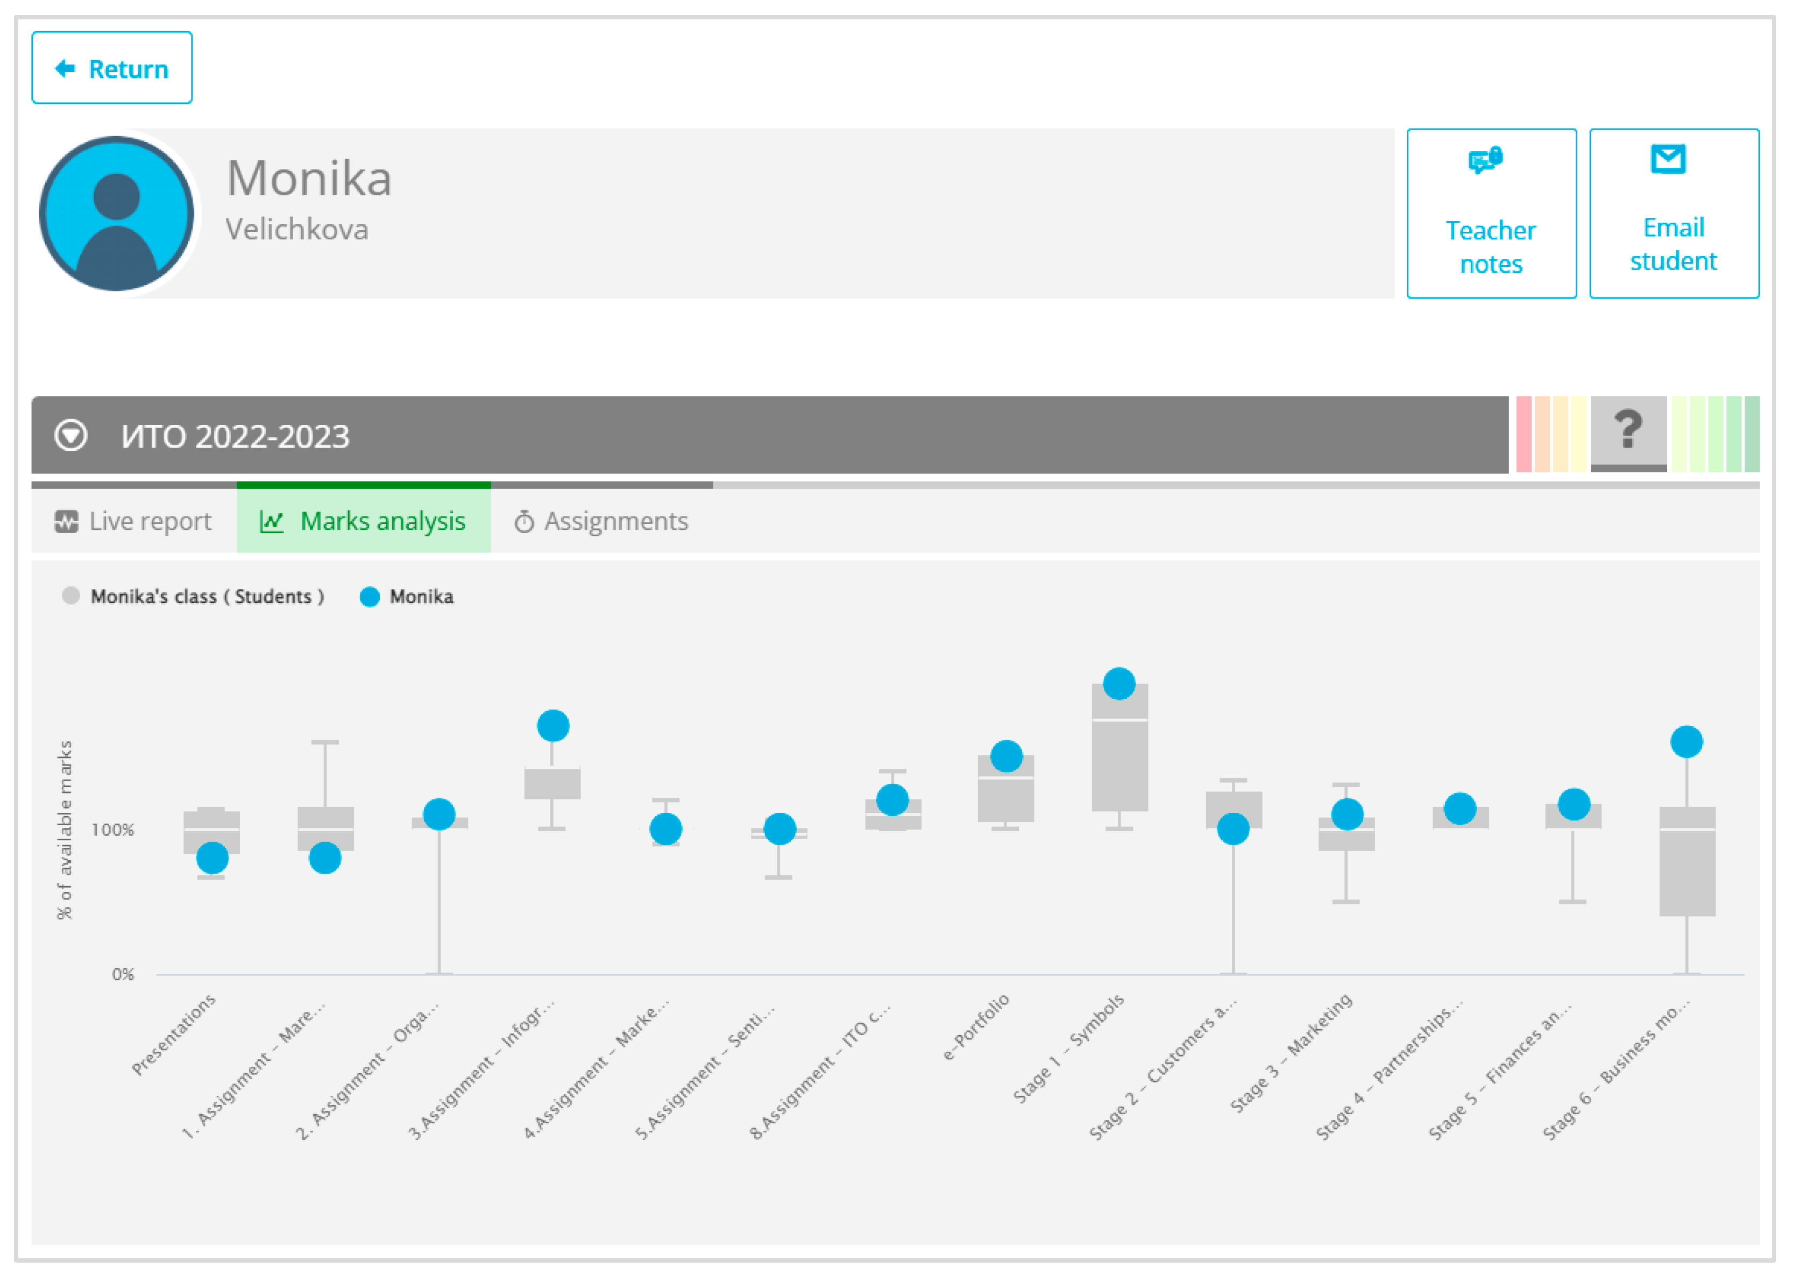Open Teacher notes chat-lock icon
Viewport: 1793px width, 1275px height.
[1485, 160]
